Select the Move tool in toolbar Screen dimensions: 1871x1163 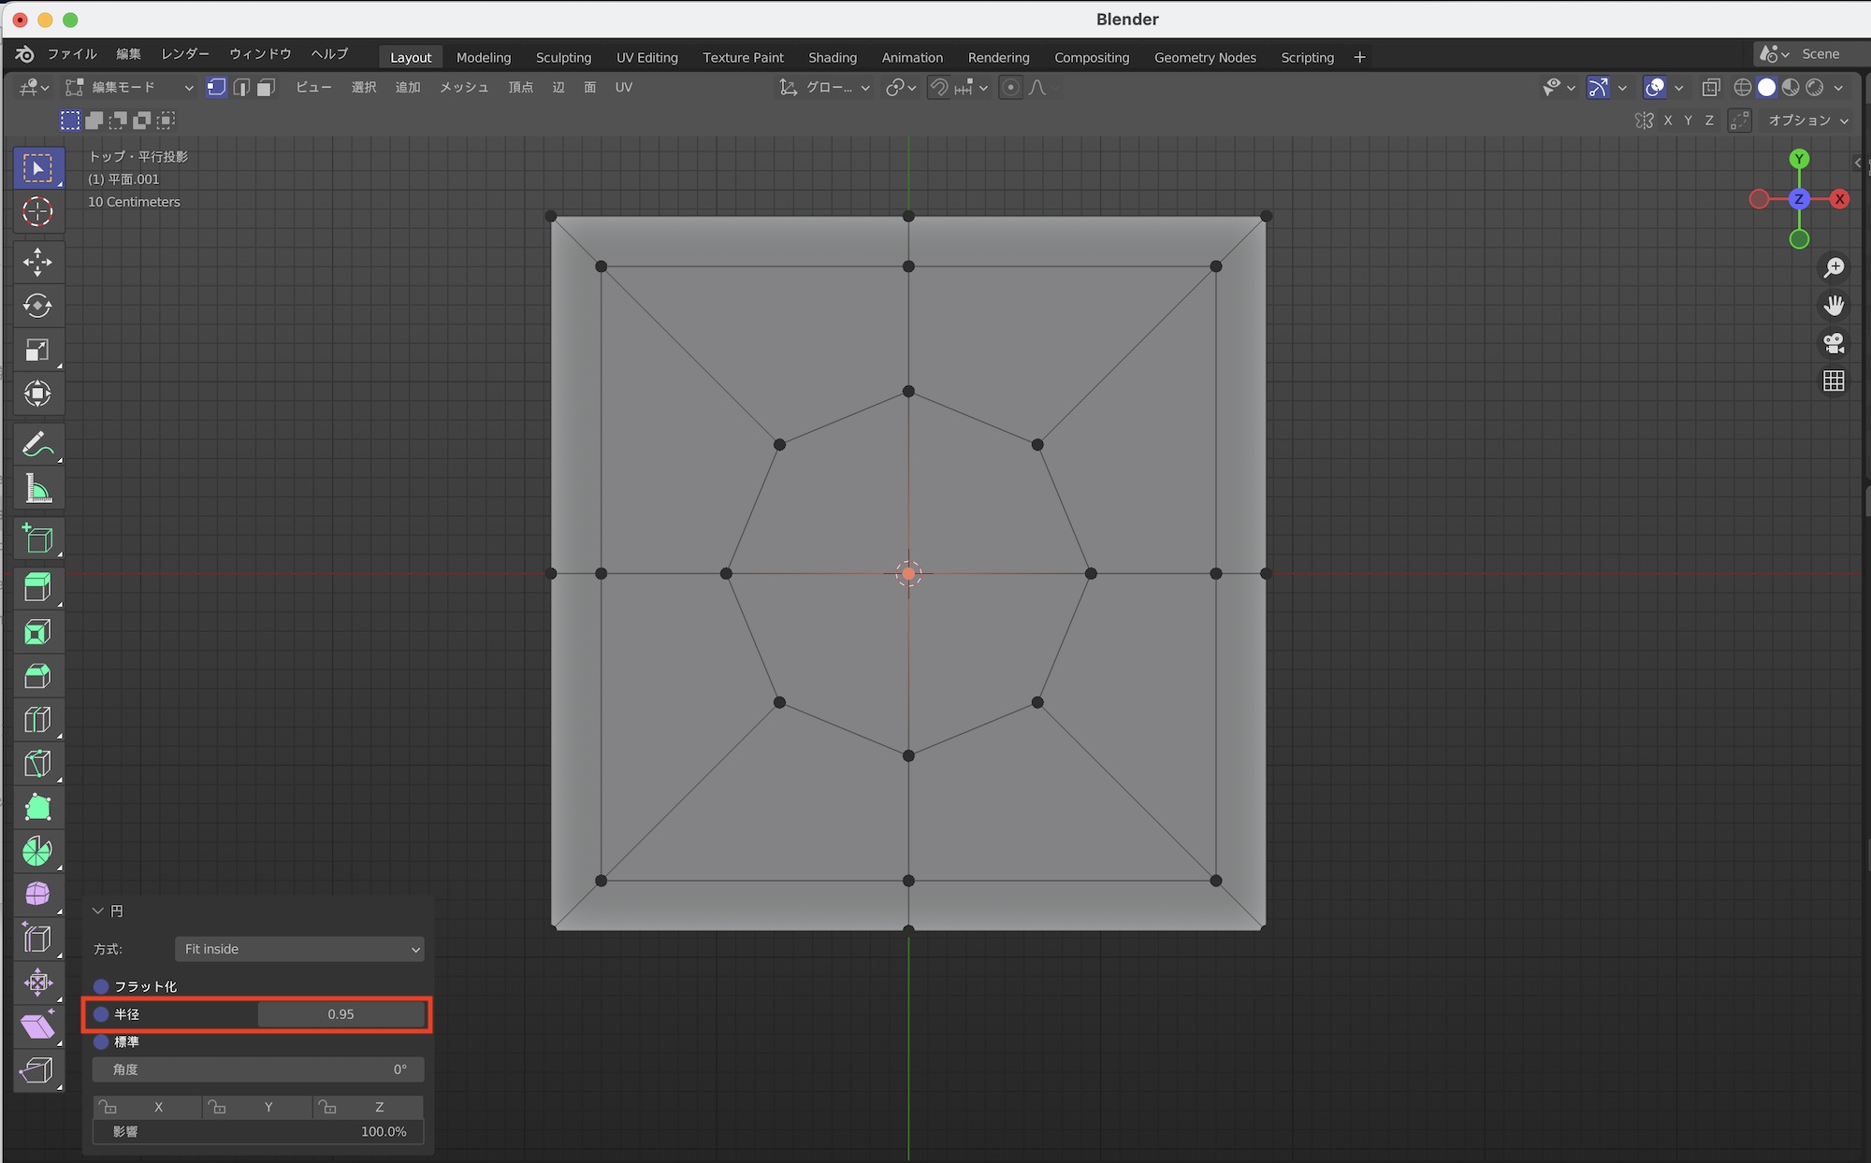click(x=37, y=262)
